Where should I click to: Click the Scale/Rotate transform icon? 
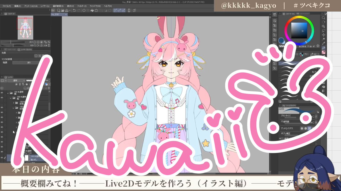tap(96, 10)
